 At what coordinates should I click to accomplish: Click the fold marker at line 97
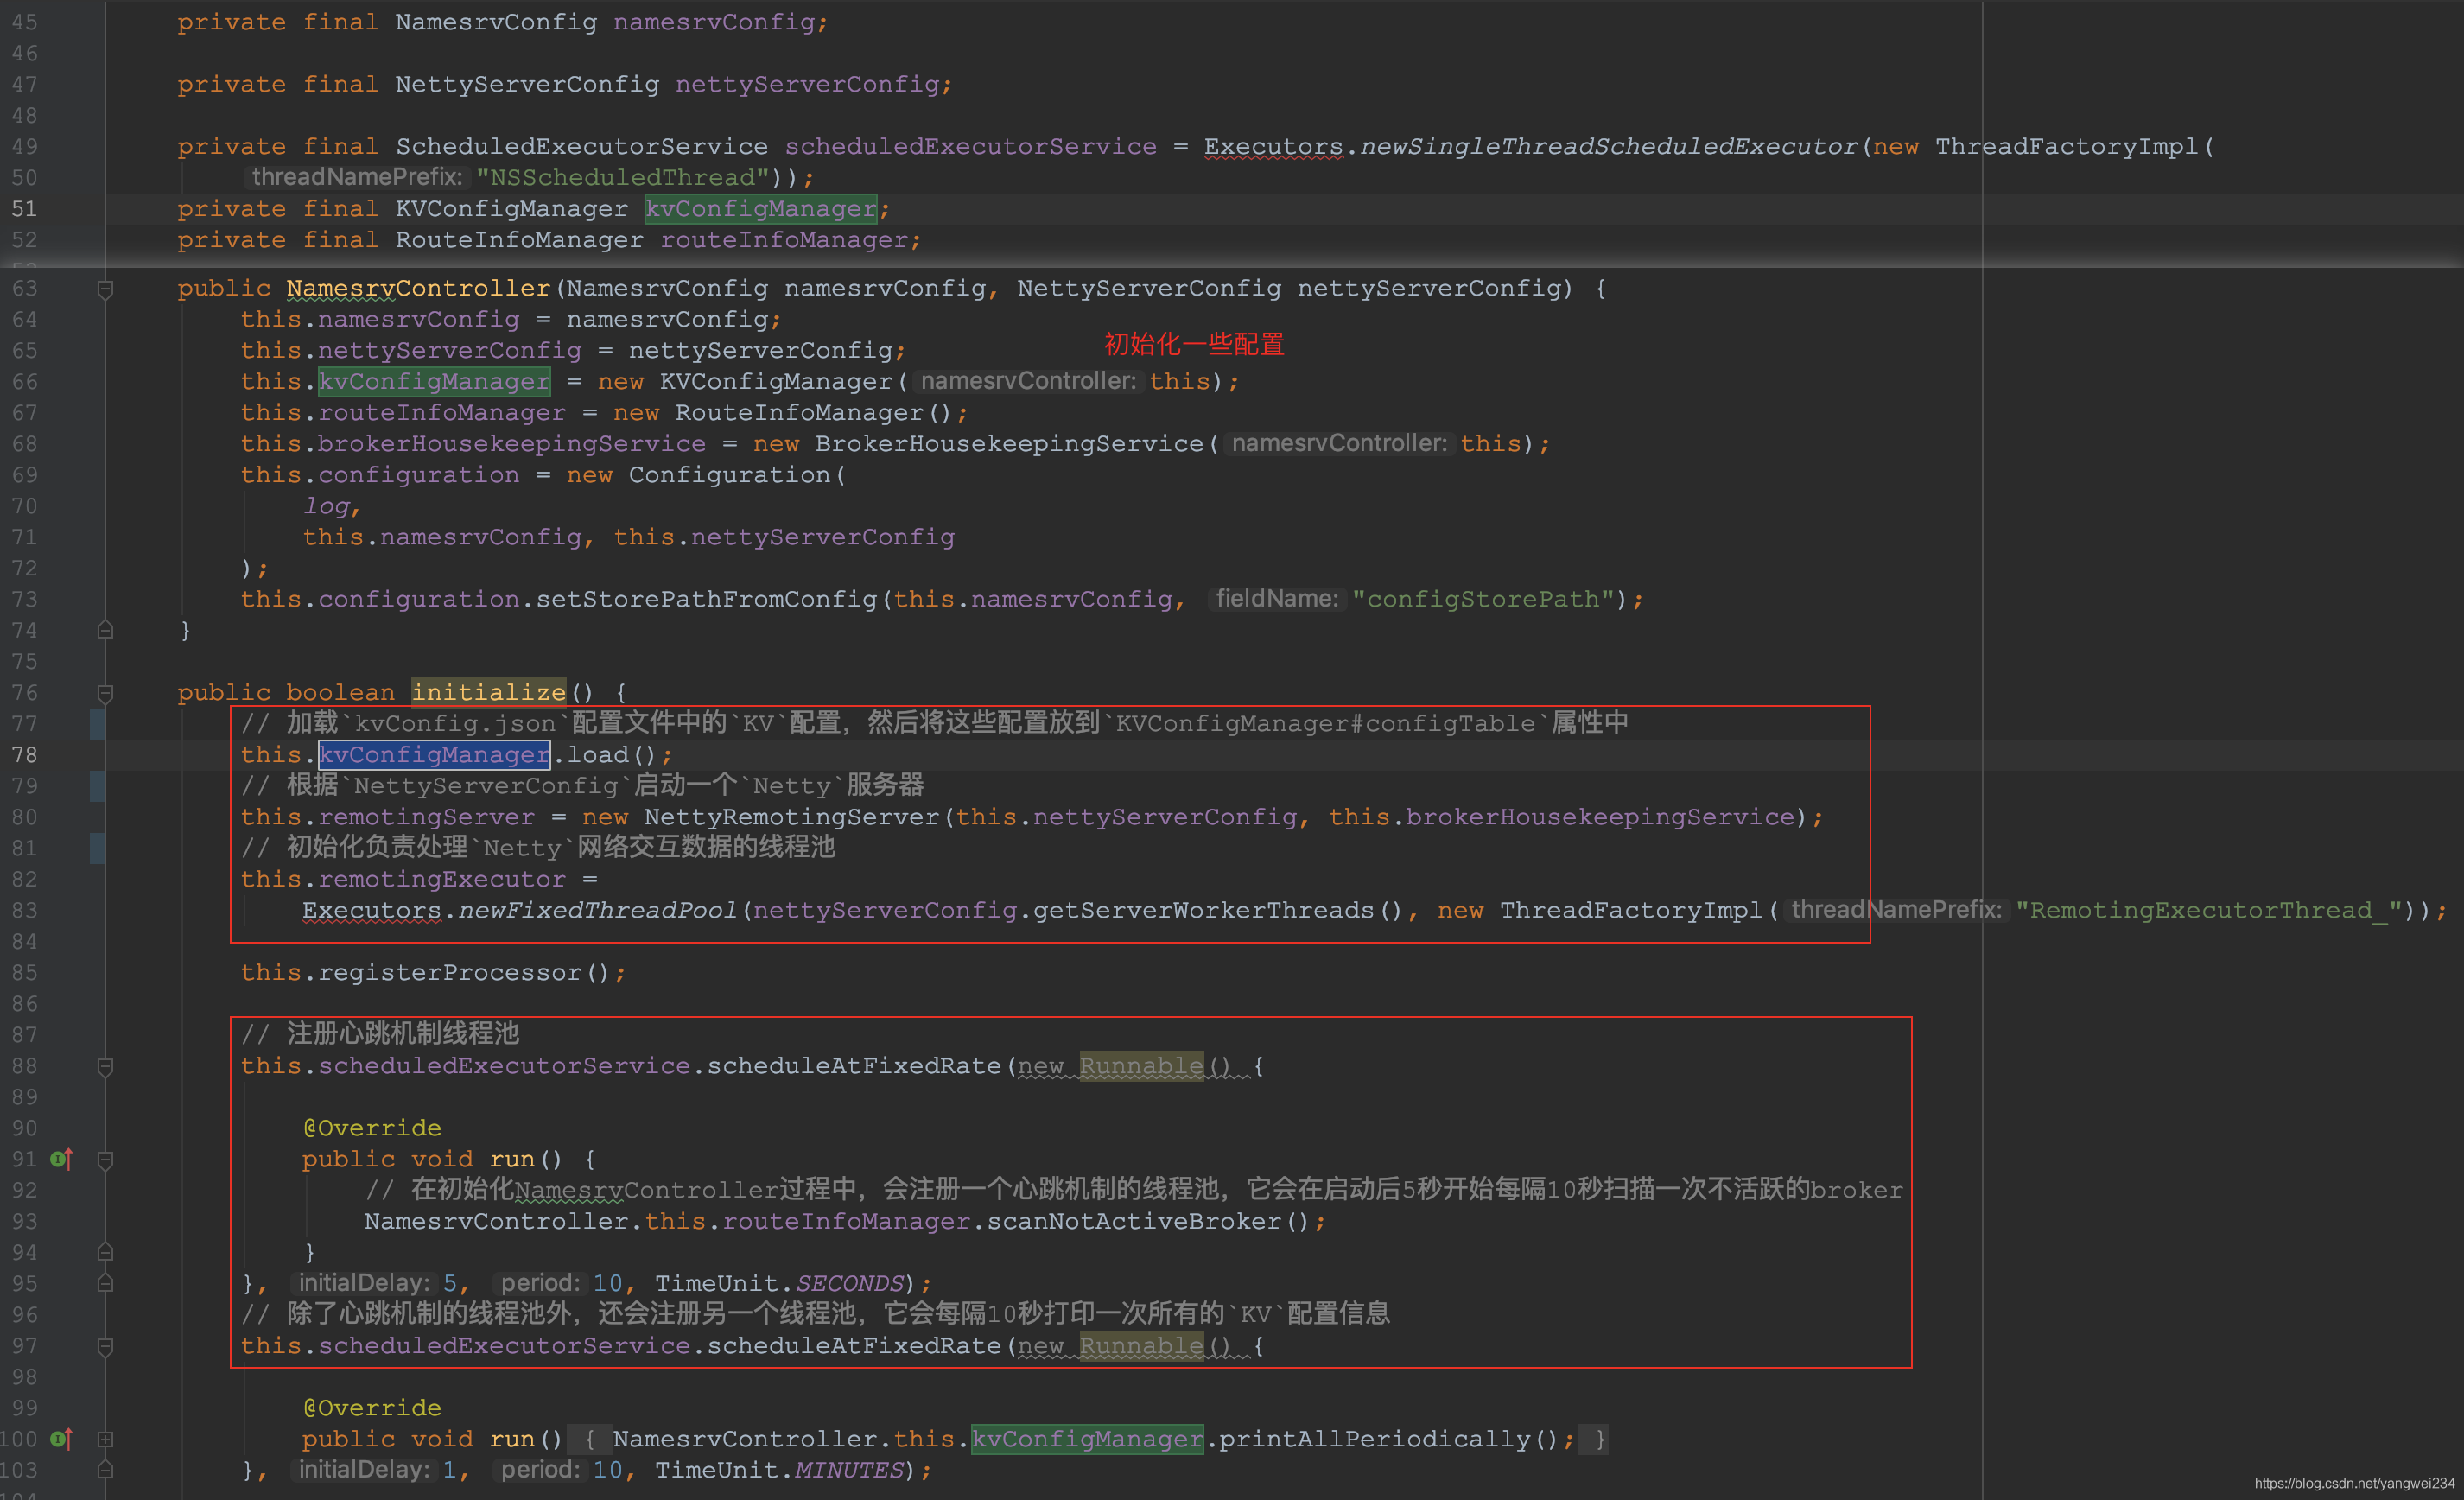pos(105,1347)
